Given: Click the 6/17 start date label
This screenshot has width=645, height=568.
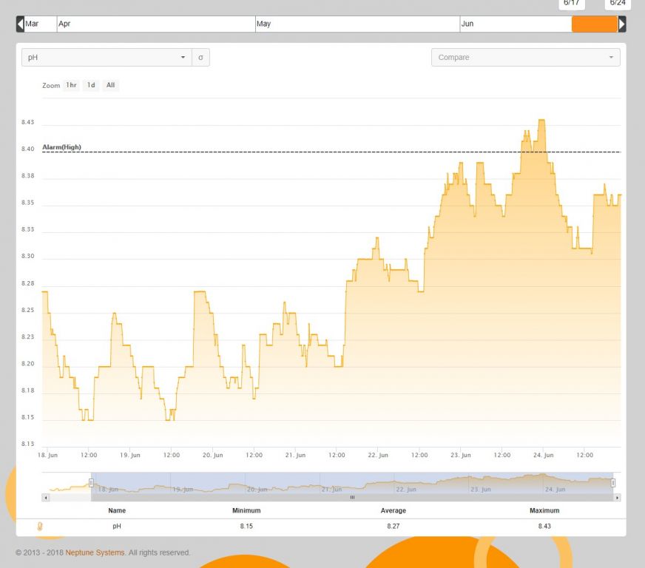Looking at the screenshot, I should (x=572, y=4).
